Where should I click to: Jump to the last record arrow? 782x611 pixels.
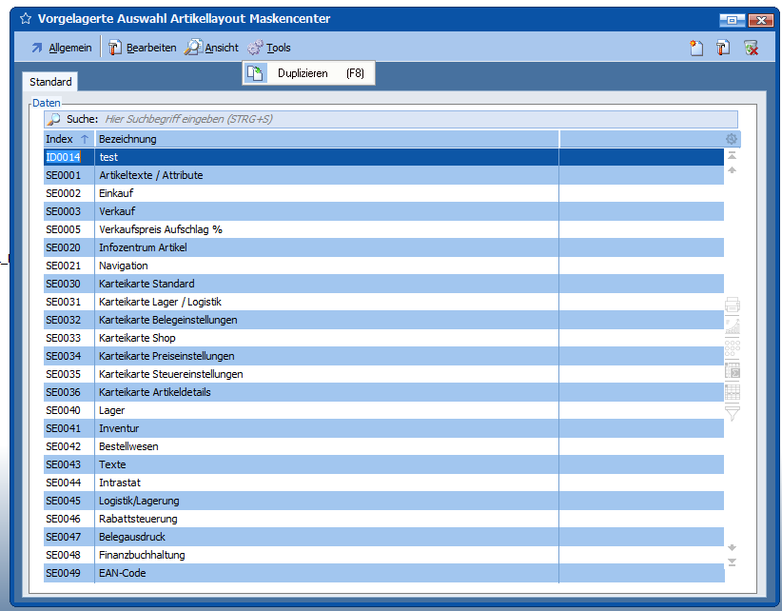click(732, 562)
